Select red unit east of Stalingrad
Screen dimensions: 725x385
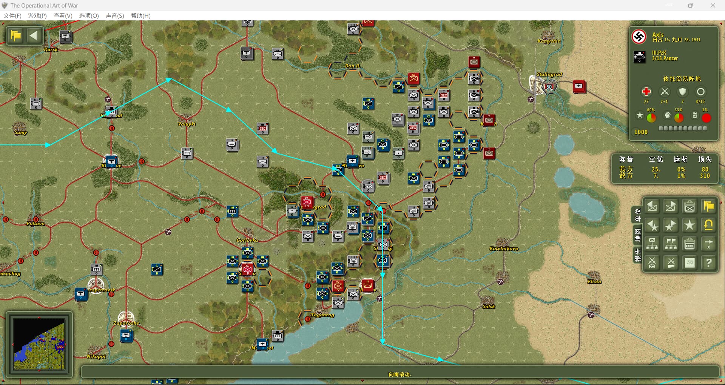(x=579, y=86)
